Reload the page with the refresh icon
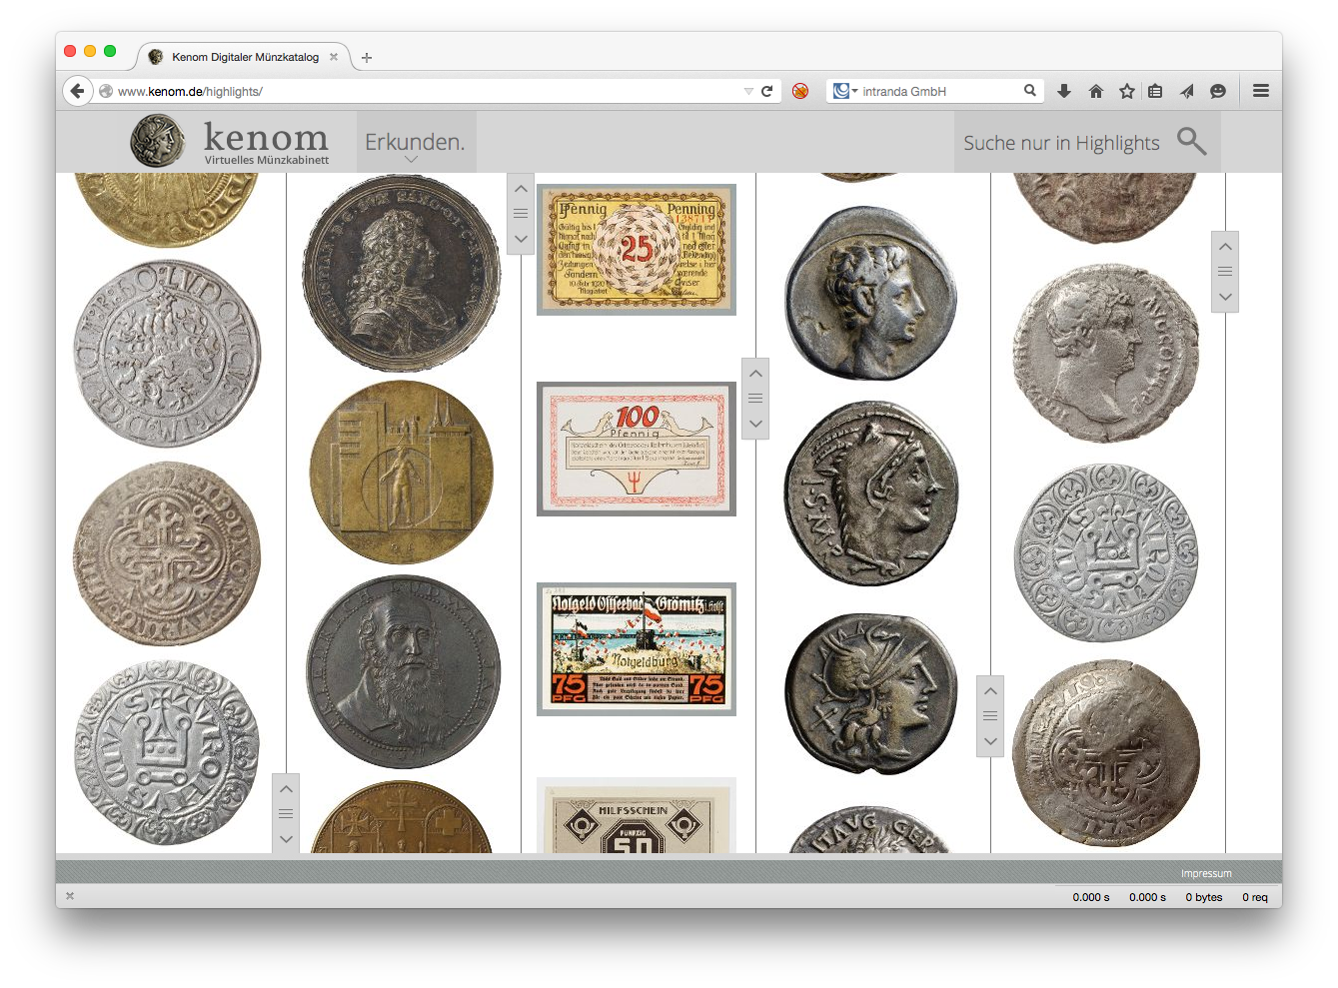 [766, 91]
